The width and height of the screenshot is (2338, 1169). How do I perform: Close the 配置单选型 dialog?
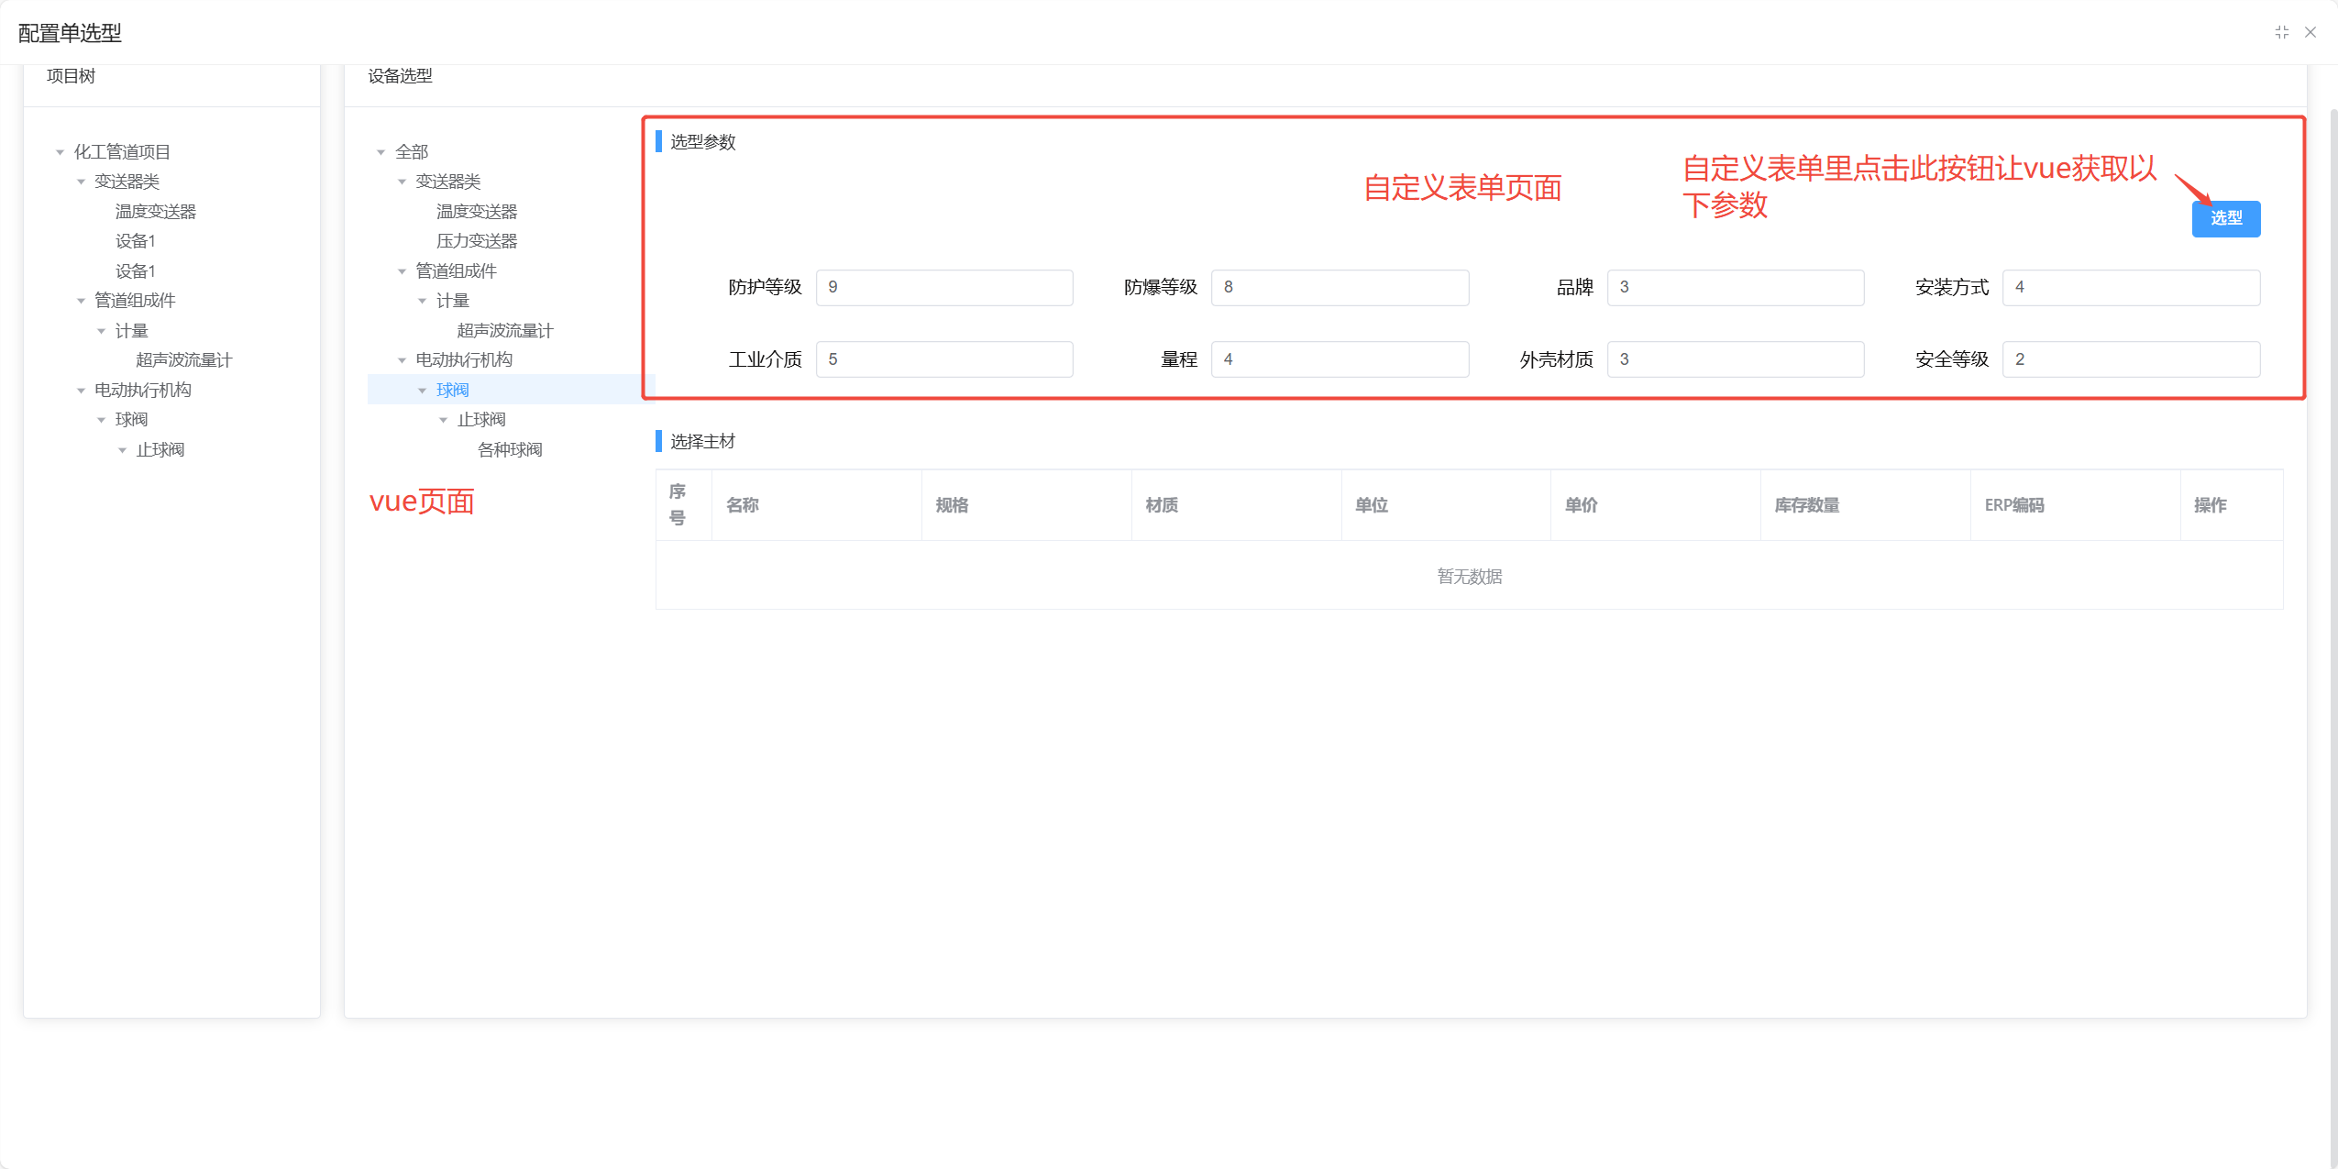(x=2310, y=32)
